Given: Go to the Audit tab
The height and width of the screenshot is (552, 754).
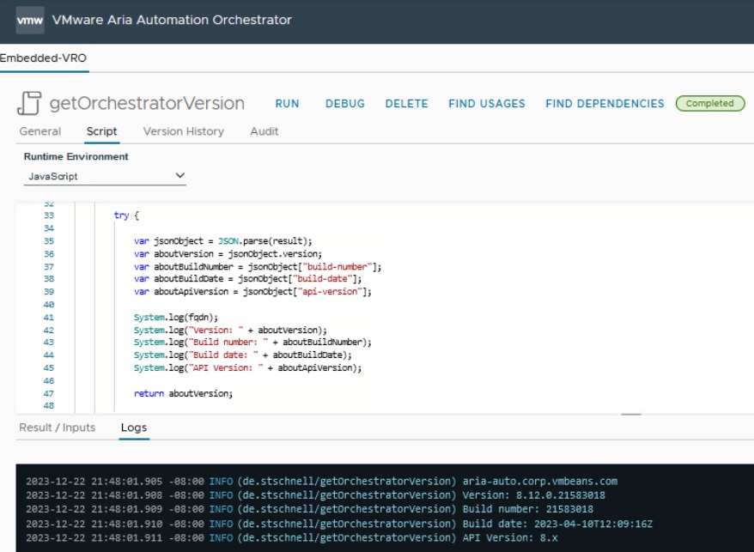Looking at the screenshot, I should click(x=264, y=131).
